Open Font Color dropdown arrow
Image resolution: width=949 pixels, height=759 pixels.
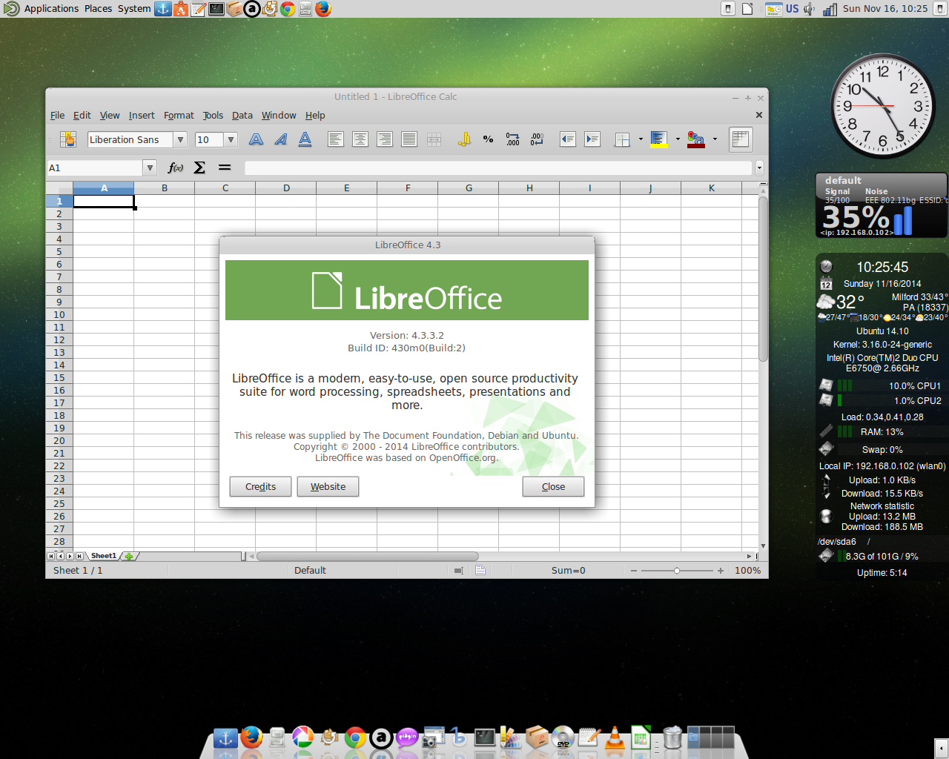pyautogui.click(x=715, y=139)
